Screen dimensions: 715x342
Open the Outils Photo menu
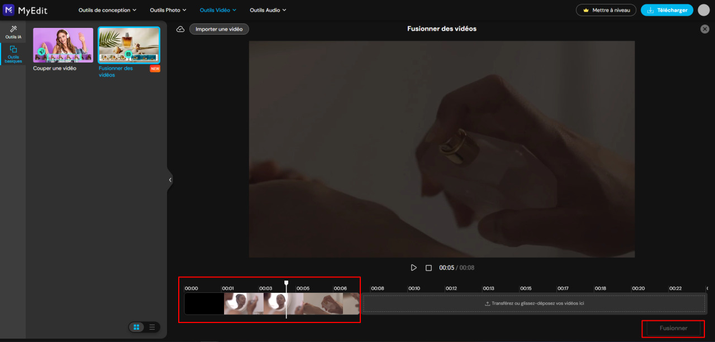coord(168,10)
